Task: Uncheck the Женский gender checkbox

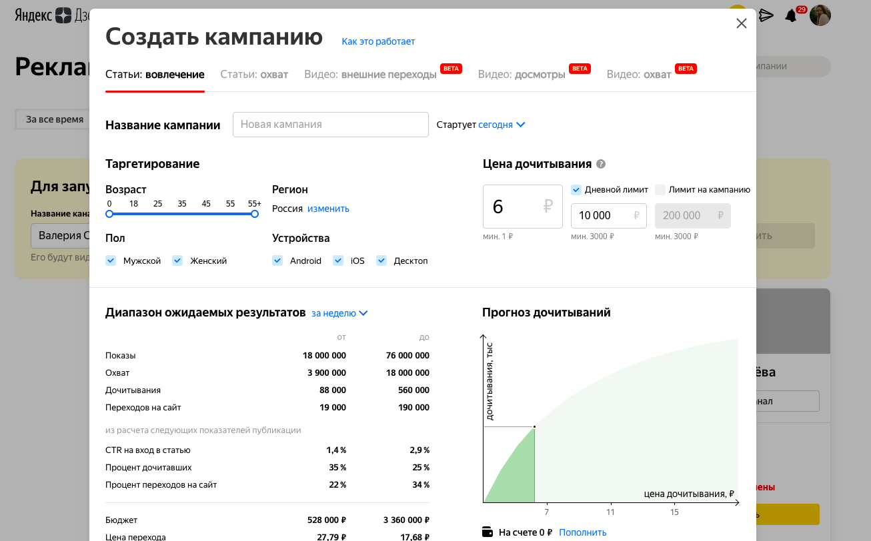Action: (177, 261)
